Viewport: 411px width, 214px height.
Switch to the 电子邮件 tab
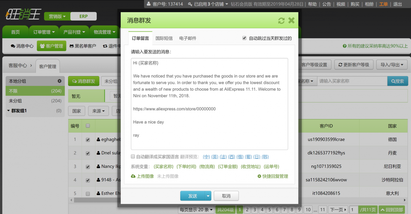pos(188,38)
